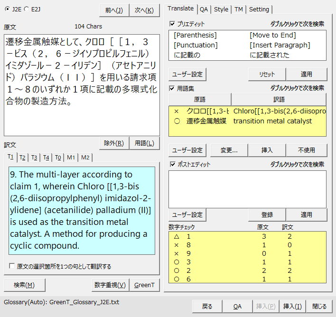Click the 訳語 column header
The height and width of the screenshot is (317, 336).
pos(279,100)
